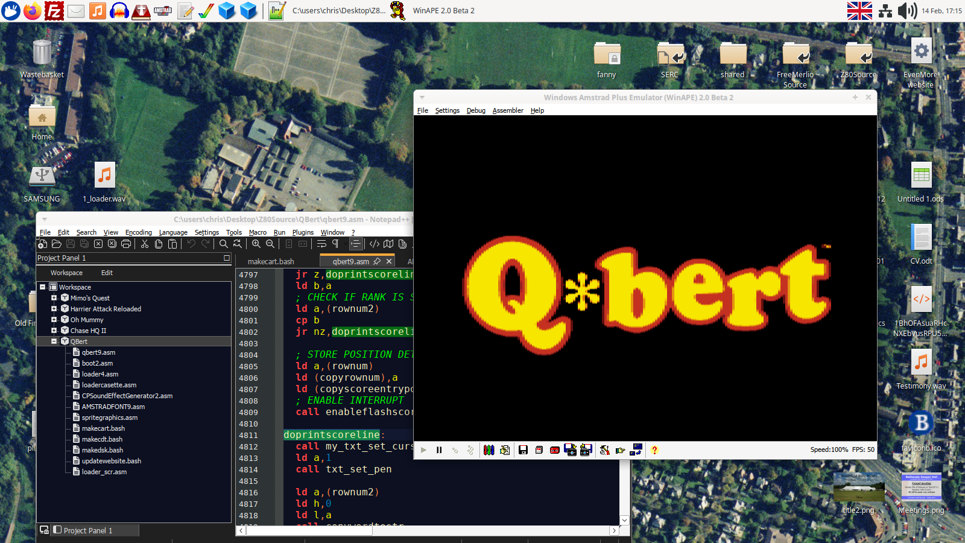This screenshot has height=543, width=965.
Task: Toggle the indent guide button in Notepad++
Action: (x=356, y=244)
